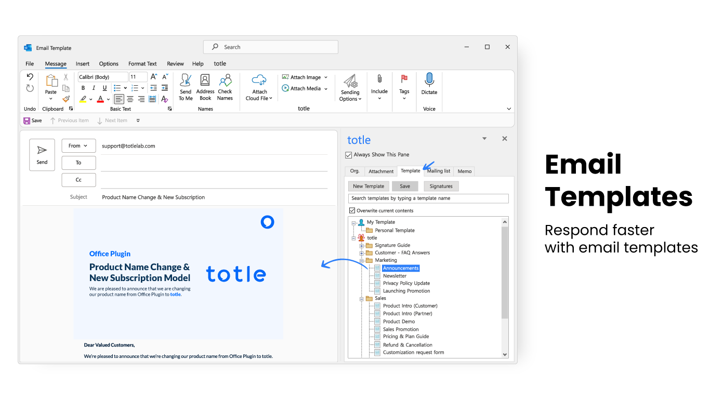Image resolution: width=710 pixels, height=399 pixels.
Task: Click the Cc recipients button
Action: [78, 180]
